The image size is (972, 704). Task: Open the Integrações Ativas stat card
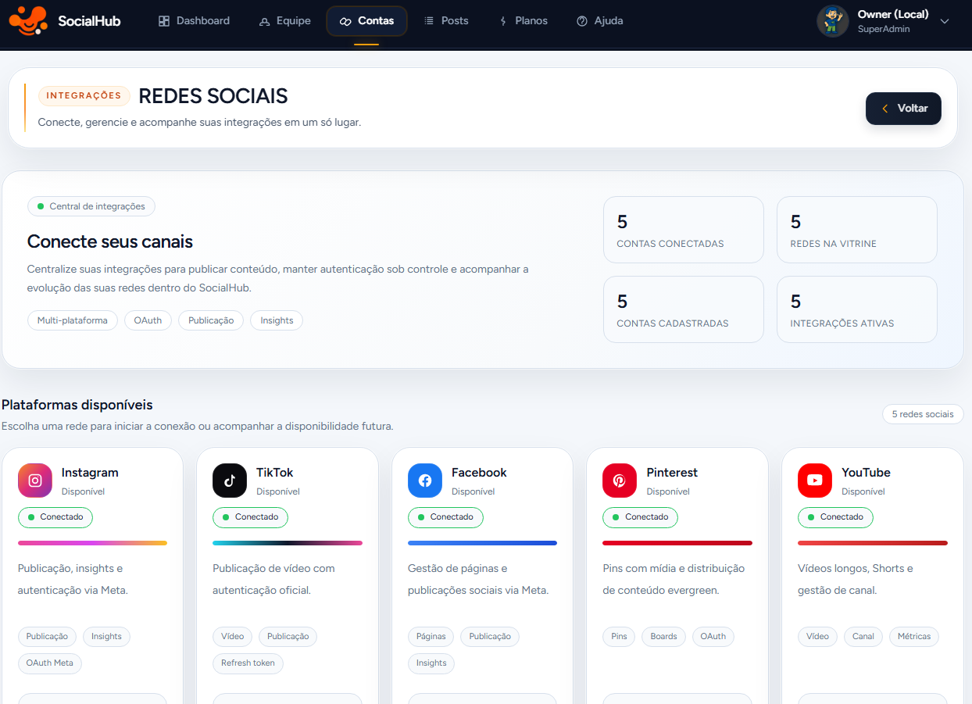click(857, 309)
